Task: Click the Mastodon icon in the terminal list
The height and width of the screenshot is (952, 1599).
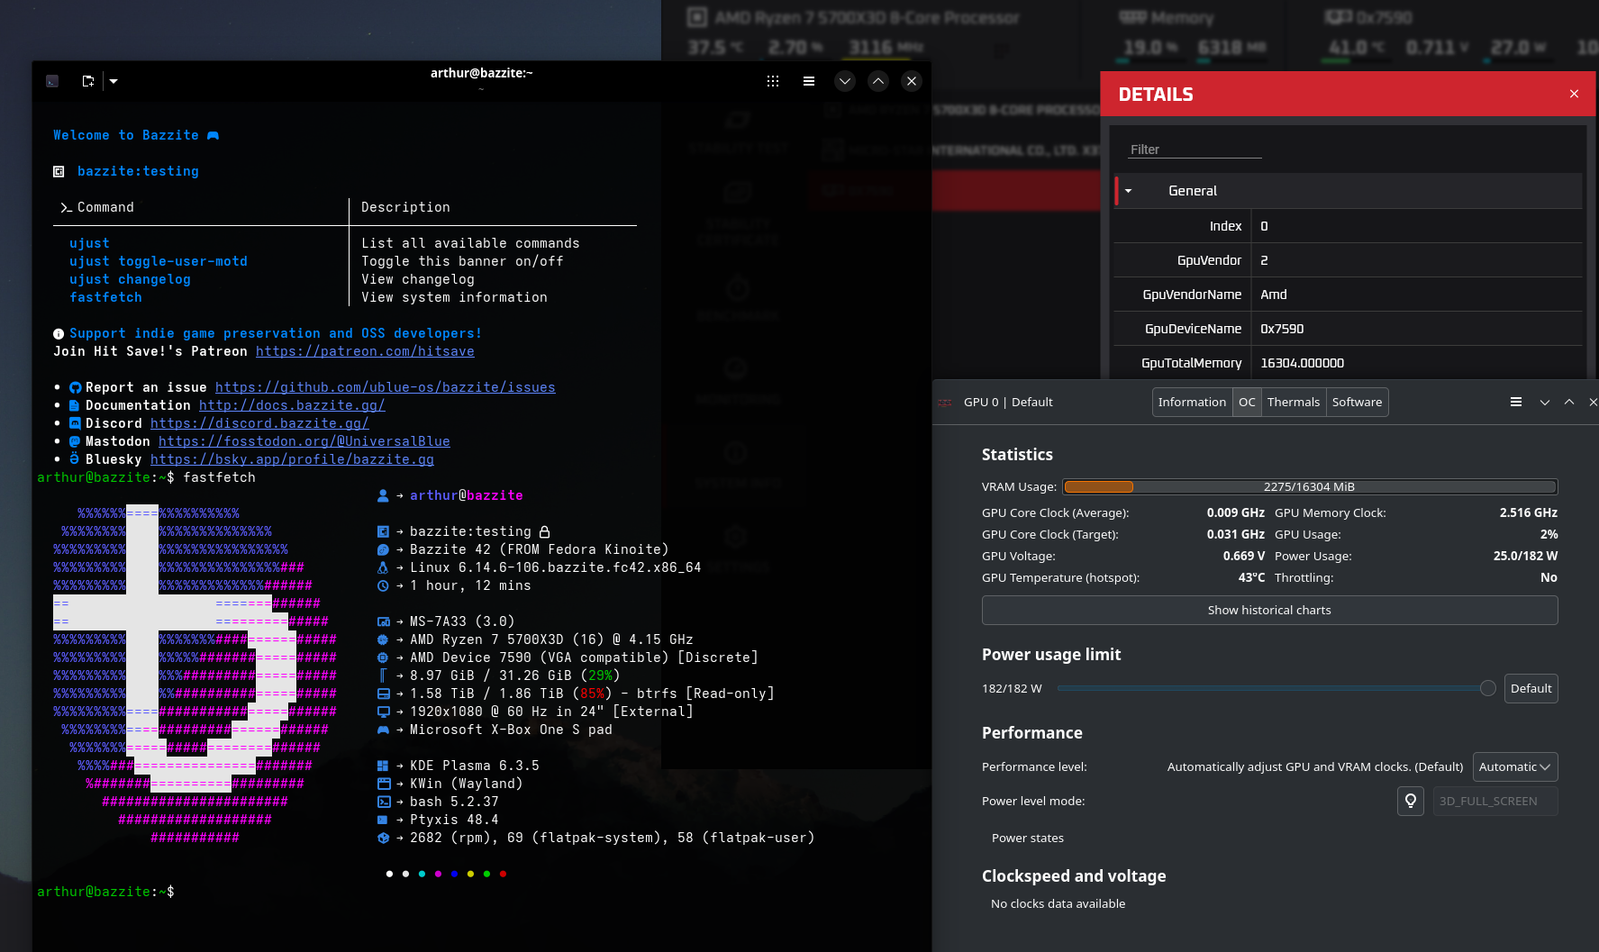Action: coord(75,441)
